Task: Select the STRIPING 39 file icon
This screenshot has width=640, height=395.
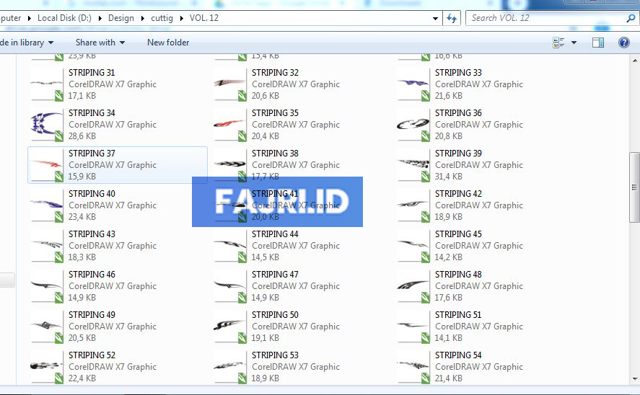Action: click(413, 165)
